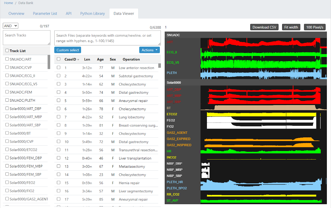The image size is (331, 208).
Task: Tick the SNUADC/ART track checkbox
Action: pos(7,59)
